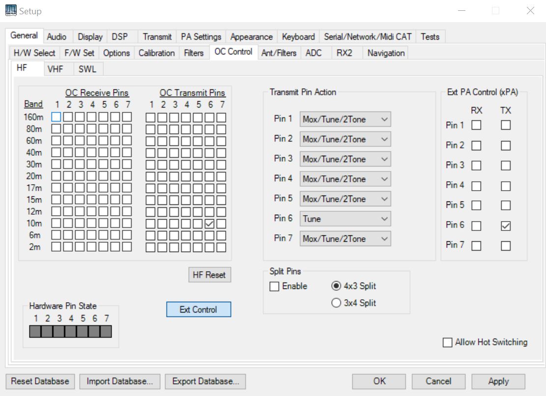This screenshot has width=546, height=396.
Task: Select the VHF band tab
Action: coord(56,69)
